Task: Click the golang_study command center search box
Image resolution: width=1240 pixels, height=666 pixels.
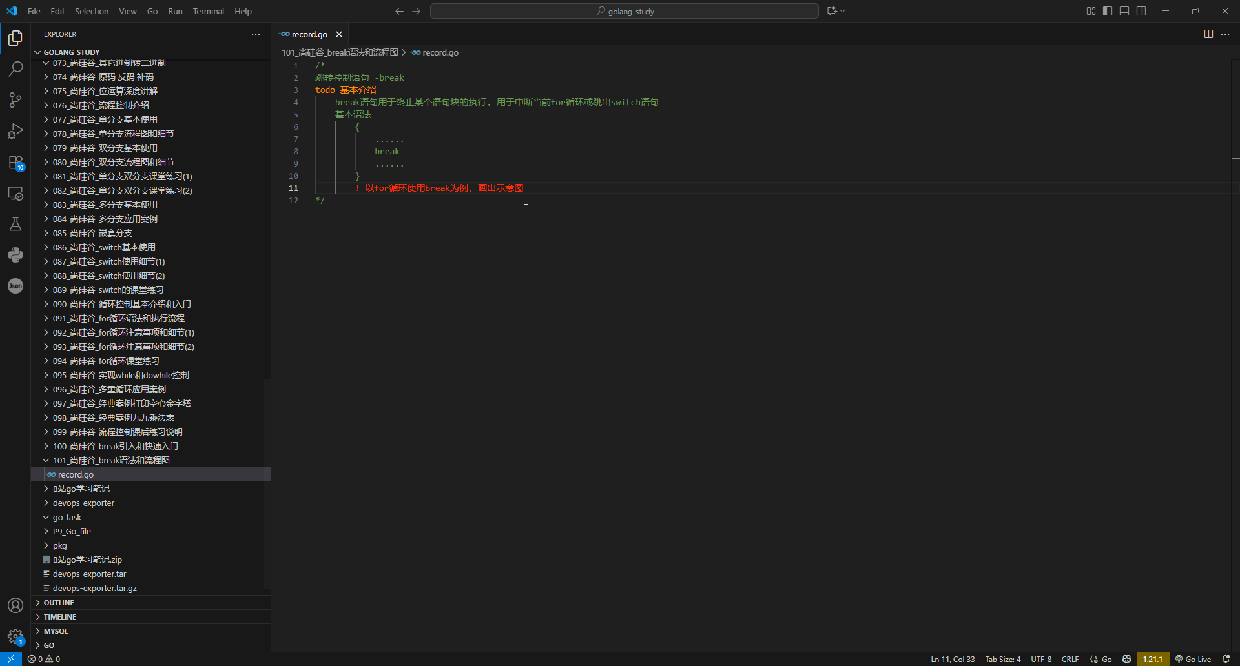Action: (x=625, y=11)
